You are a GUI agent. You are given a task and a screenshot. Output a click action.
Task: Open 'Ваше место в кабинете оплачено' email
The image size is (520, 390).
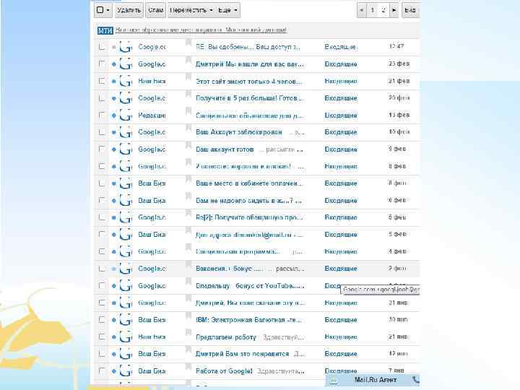coord(249,183)
